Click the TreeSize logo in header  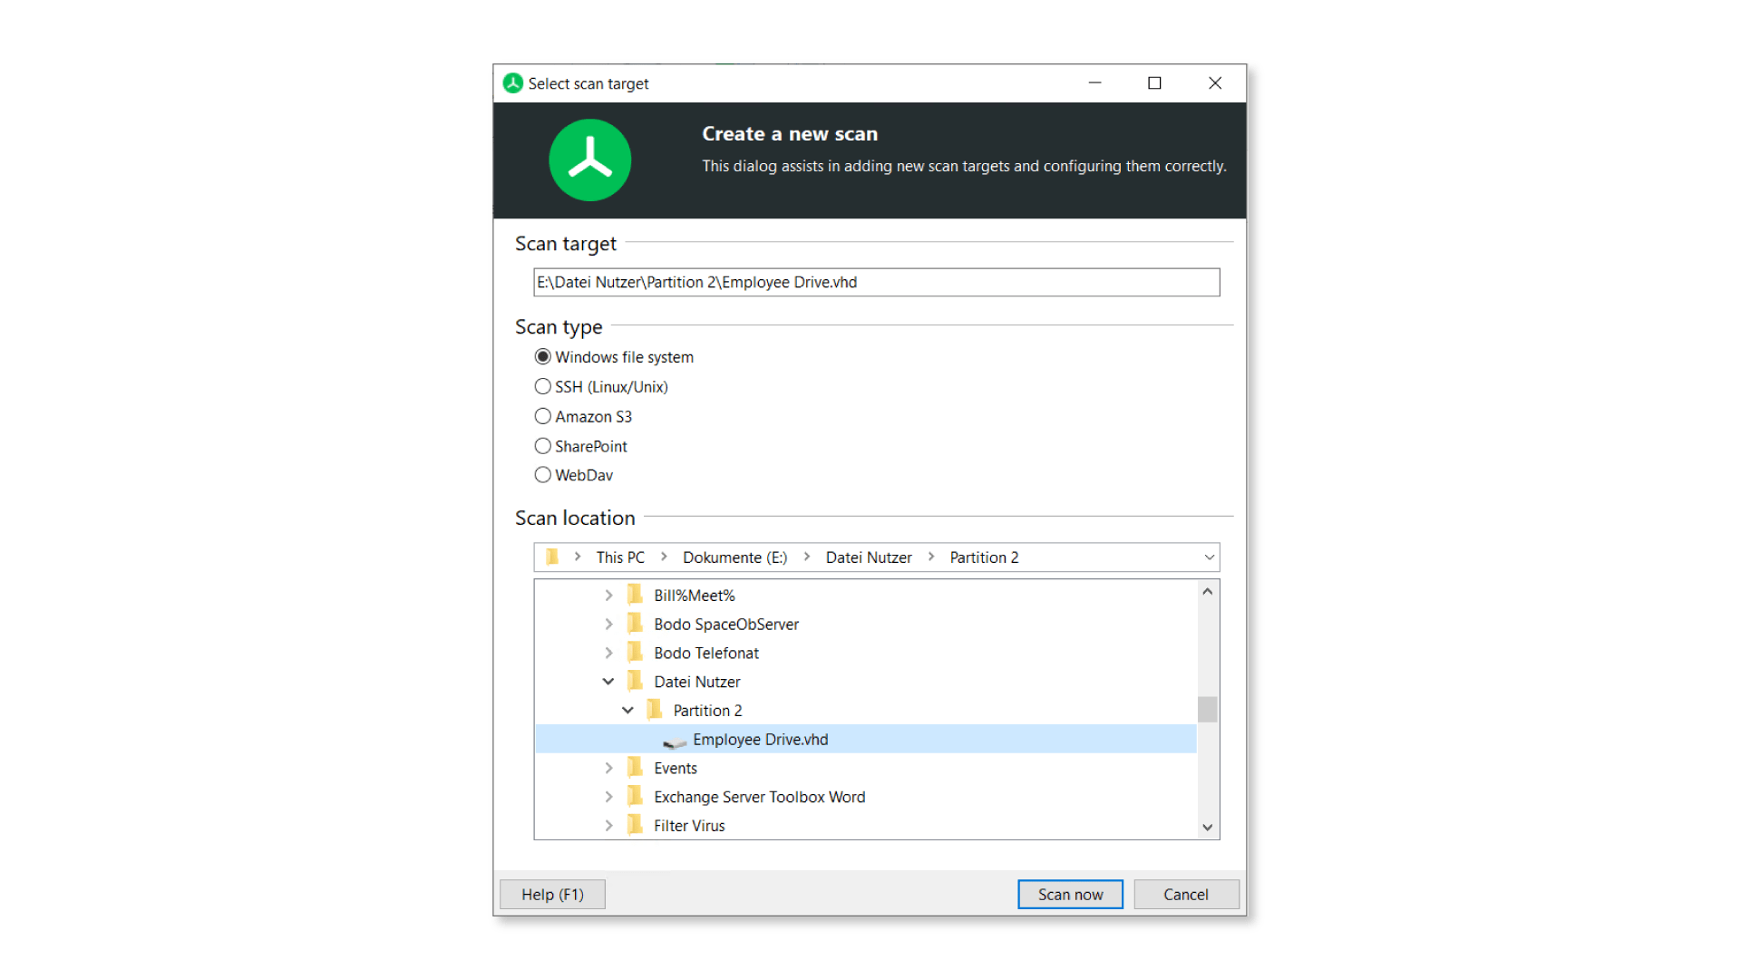pyautogui.click(x=589, y=160)
